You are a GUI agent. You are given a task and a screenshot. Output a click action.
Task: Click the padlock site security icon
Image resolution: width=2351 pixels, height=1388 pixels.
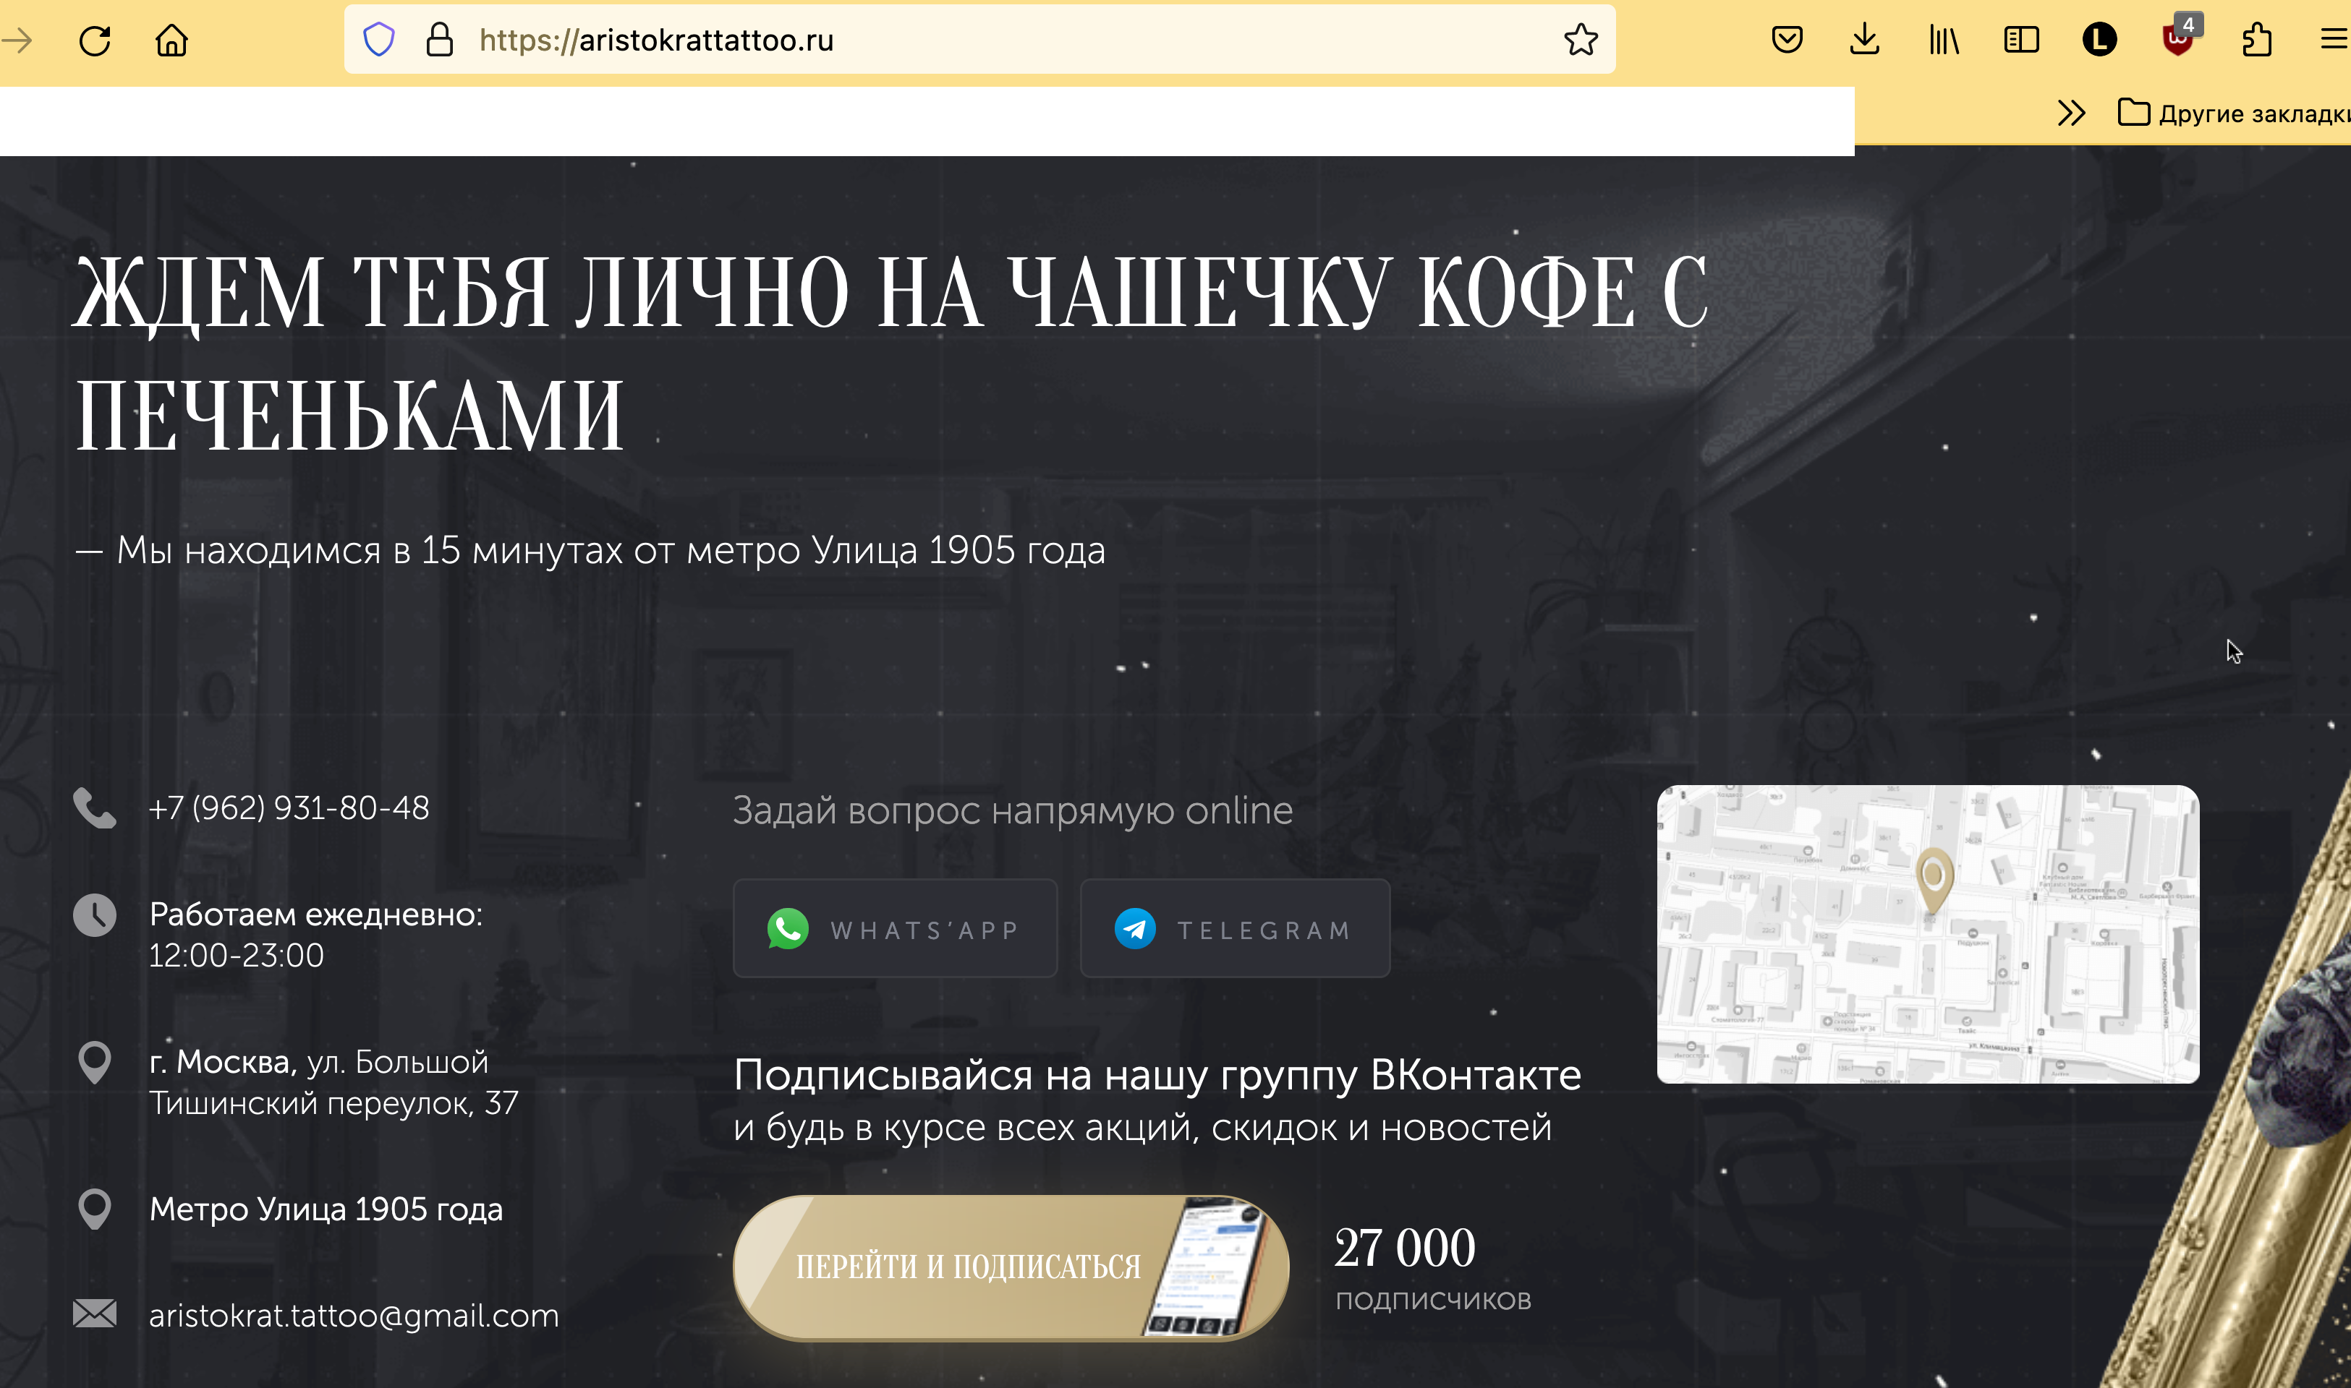click(439, 40)
